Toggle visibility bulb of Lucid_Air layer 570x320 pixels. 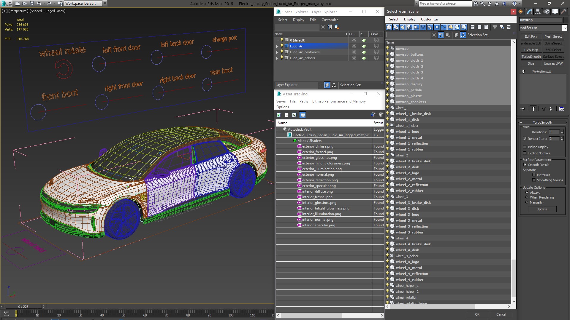coord(282,46)
